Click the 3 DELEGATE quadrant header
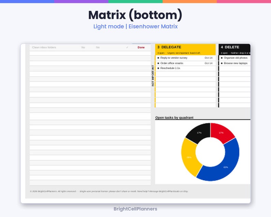This screenshot has width=271, height=217. tap(185, 47)
